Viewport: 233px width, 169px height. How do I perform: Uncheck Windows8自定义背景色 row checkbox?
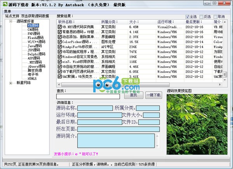point(59,57)
